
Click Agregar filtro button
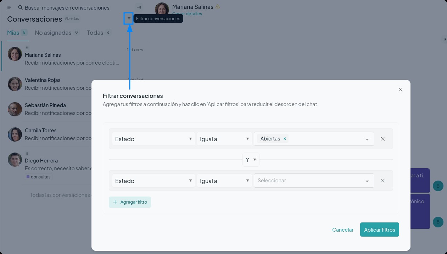pos(130,202)
